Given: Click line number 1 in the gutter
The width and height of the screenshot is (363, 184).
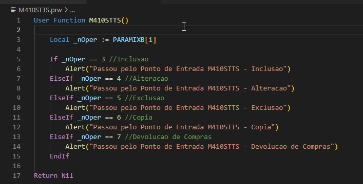Looking at the screenshot, I should pyautogui.click(x=18, y=20).
